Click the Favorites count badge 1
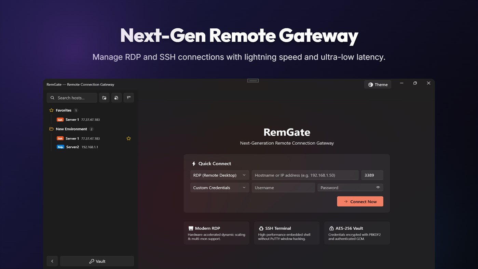478x269 pixels. click(76, 110)
